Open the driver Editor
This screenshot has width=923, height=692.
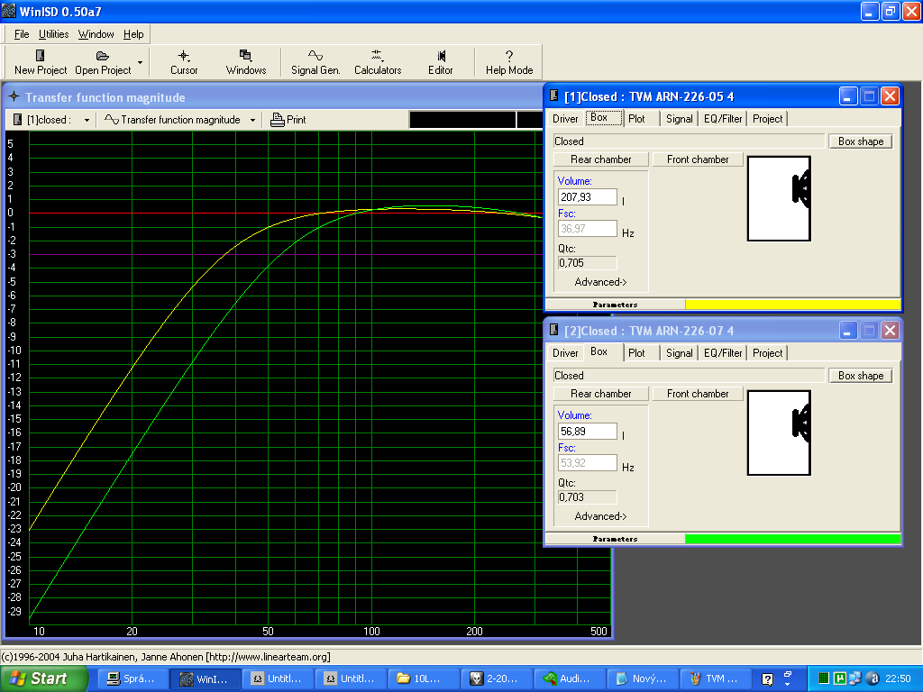point(440,62)
